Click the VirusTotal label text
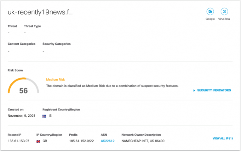This screenshot has width=242, height=152. click(224, 19)
